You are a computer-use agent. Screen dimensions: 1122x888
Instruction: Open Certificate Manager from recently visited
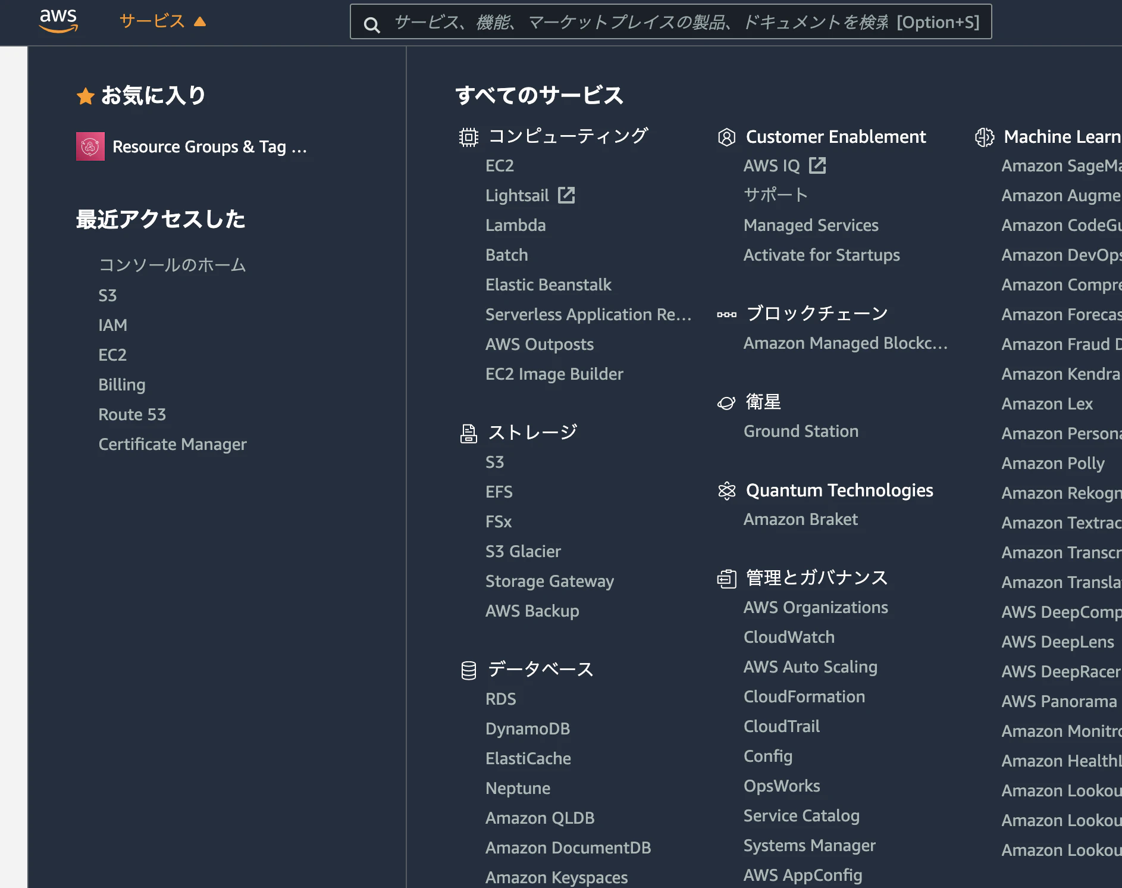point(173,444)
